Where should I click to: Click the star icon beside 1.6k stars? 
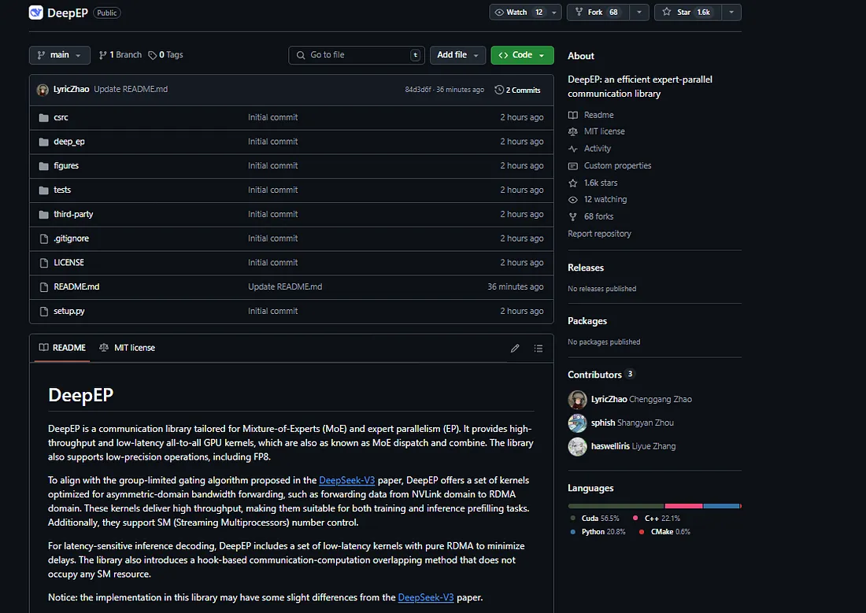click(572, 183)
